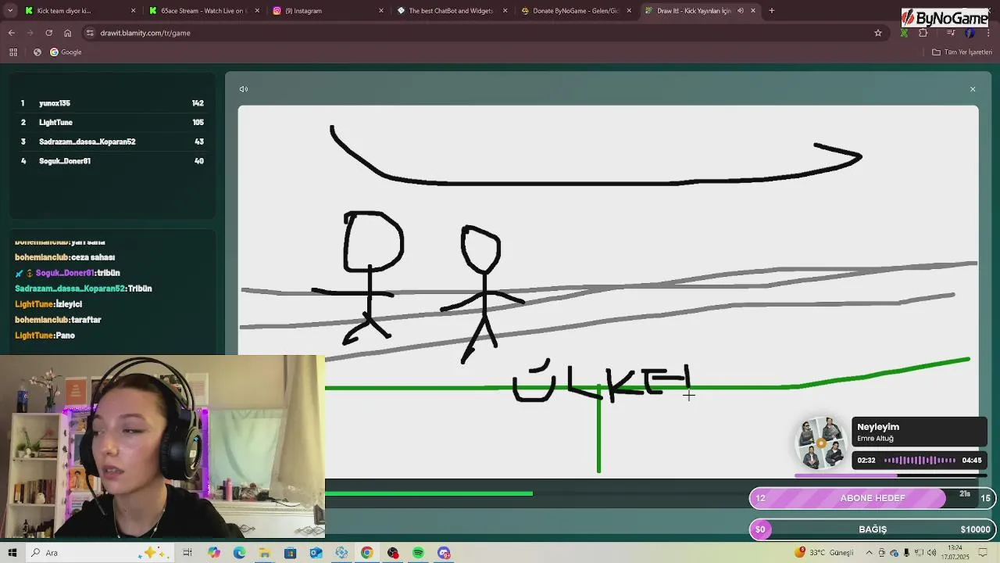The width and height of the screenshot is (1000, 563).
Task: Open a new browser tab
Action: click(x=772, y=11)
